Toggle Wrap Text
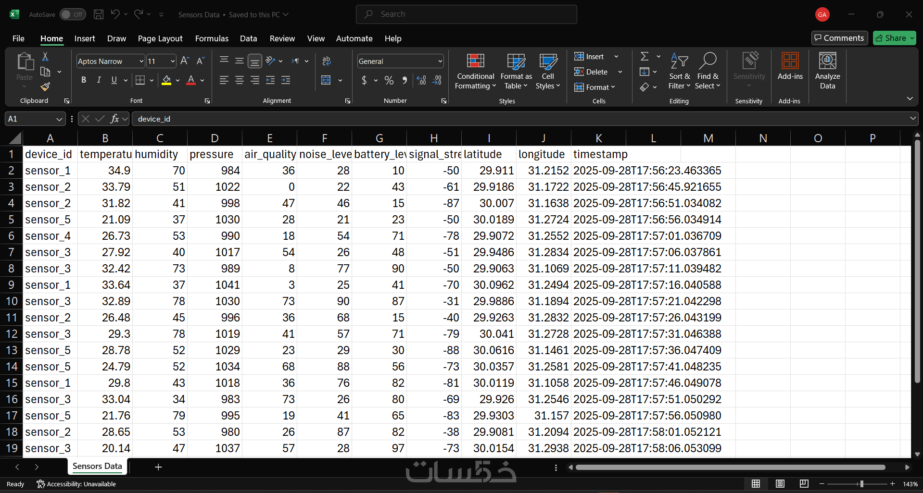The image size is (923, 493). click(x=327, y=61)
